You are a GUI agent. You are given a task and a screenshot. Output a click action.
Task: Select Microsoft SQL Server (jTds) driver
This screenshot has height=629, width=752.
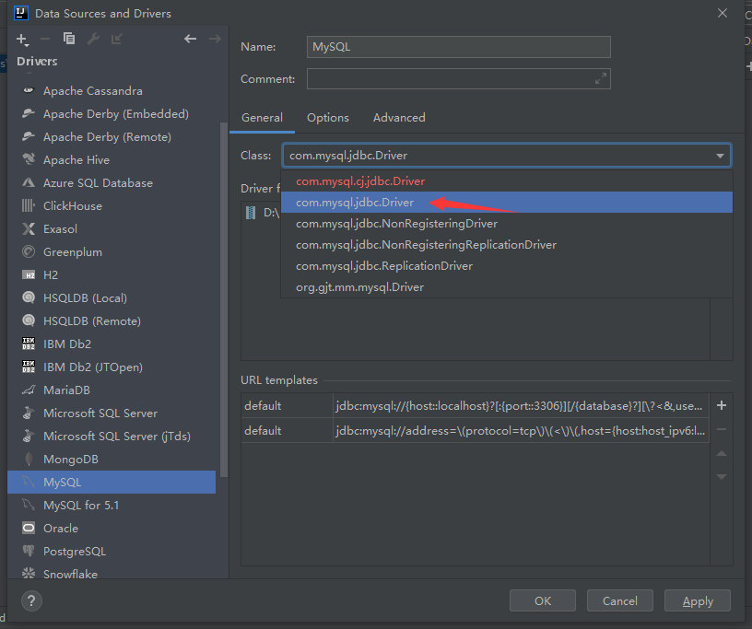point(112,436)
